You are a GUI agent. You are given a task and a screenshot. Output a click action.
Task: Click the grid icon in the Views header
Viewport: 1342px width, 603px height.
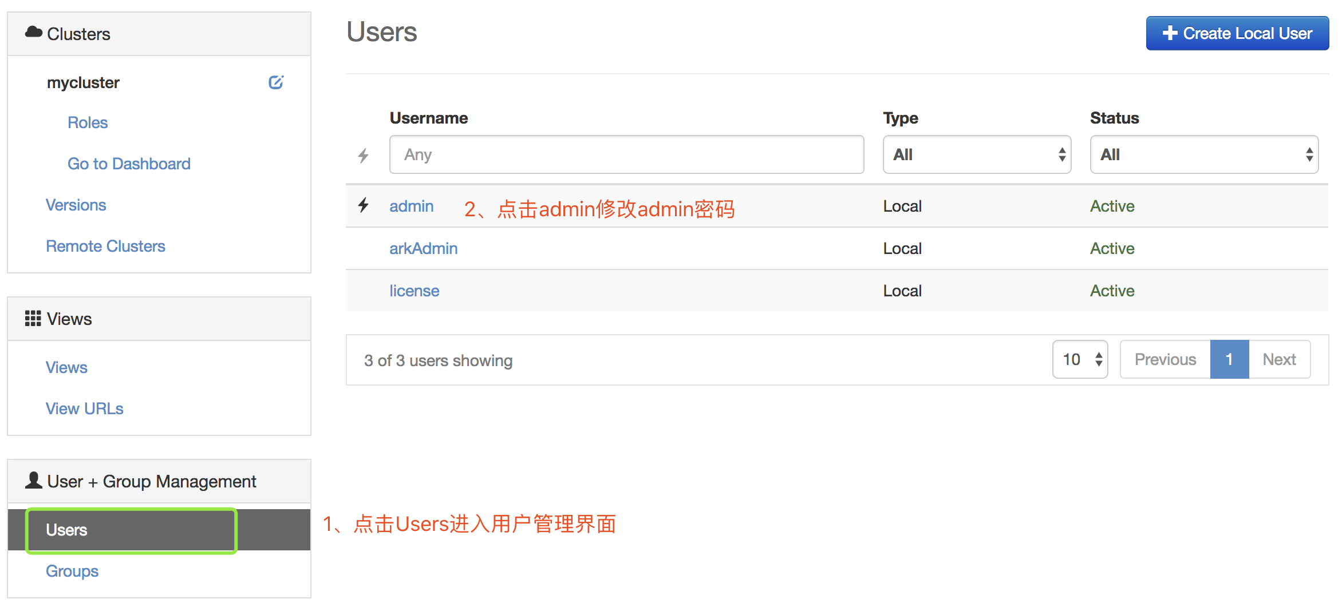33,319
